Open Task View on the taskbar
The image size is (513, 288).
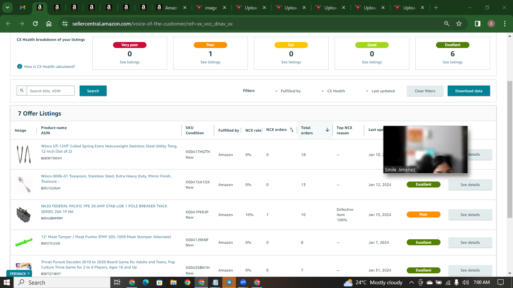[117, 282]
